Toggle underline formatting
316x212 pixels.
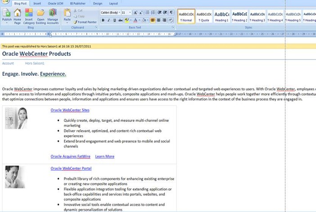[115, 20]
